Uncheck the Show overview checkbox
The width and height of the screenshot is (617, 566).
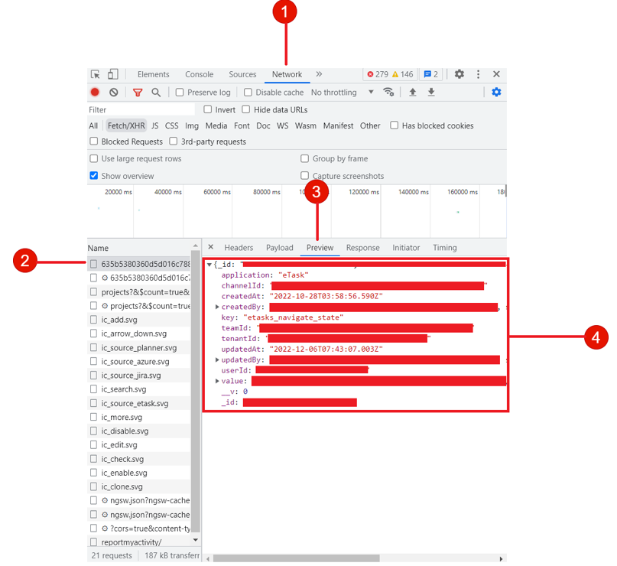[94, 176]
